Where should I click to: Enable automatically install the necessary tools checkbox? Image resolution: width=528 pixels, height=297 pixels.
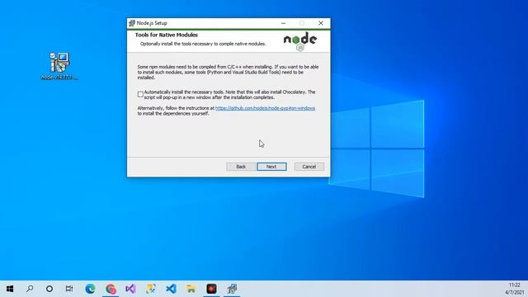coord(140,94)
